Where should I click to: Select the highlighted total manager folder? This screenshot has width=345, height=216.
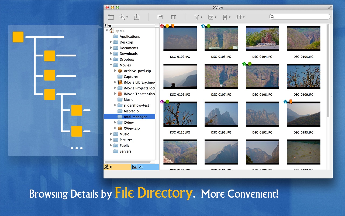129,117
